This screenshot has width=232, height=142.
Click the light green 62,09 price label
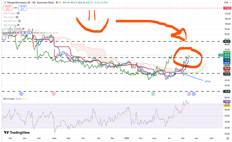(227, 65)
